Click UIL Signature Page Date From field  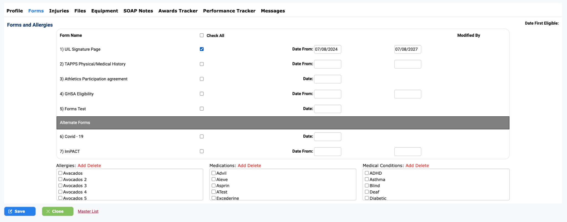pyautogui.click(x=328, y=49)
